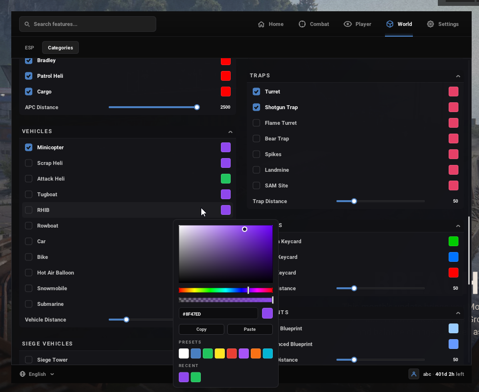The image size is (479, 392).
Task: Collapse the keycards section chevron
Action: 458,226
